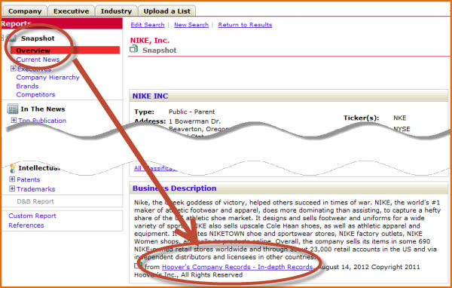The image size is (452, 288).
Task: Click the D&B Report entry
Action: [35, 201]
